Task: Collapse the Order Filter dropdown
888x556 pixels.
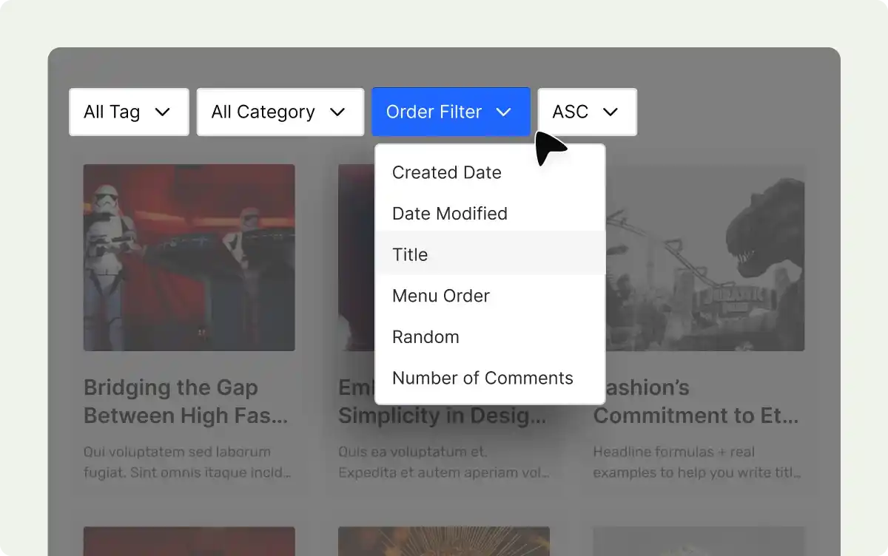Action: point(450,112)
